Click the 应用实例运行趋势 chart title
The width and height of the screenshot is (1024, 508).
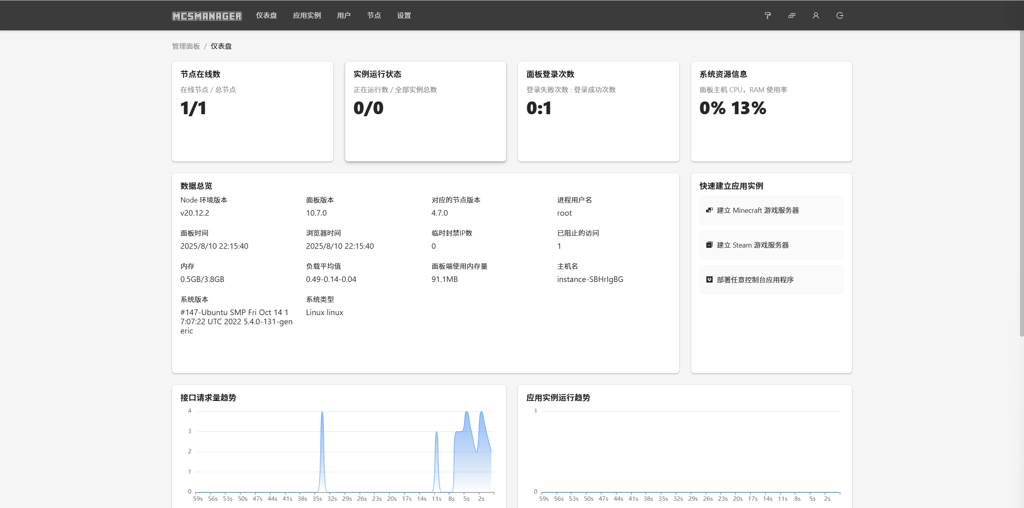point(558,397)
